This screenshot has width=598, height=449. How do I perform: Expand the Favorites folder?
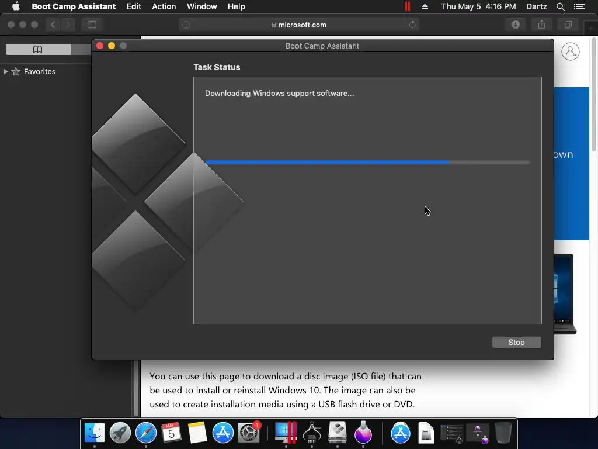[x=6, y=71]
